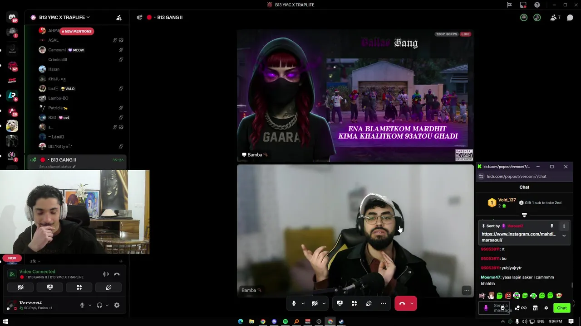The height and width of the screenshot is (326, 581).
Task: Open the self webcam preview thumbnail
Action: pyautogui.click(x=74, y=212)
